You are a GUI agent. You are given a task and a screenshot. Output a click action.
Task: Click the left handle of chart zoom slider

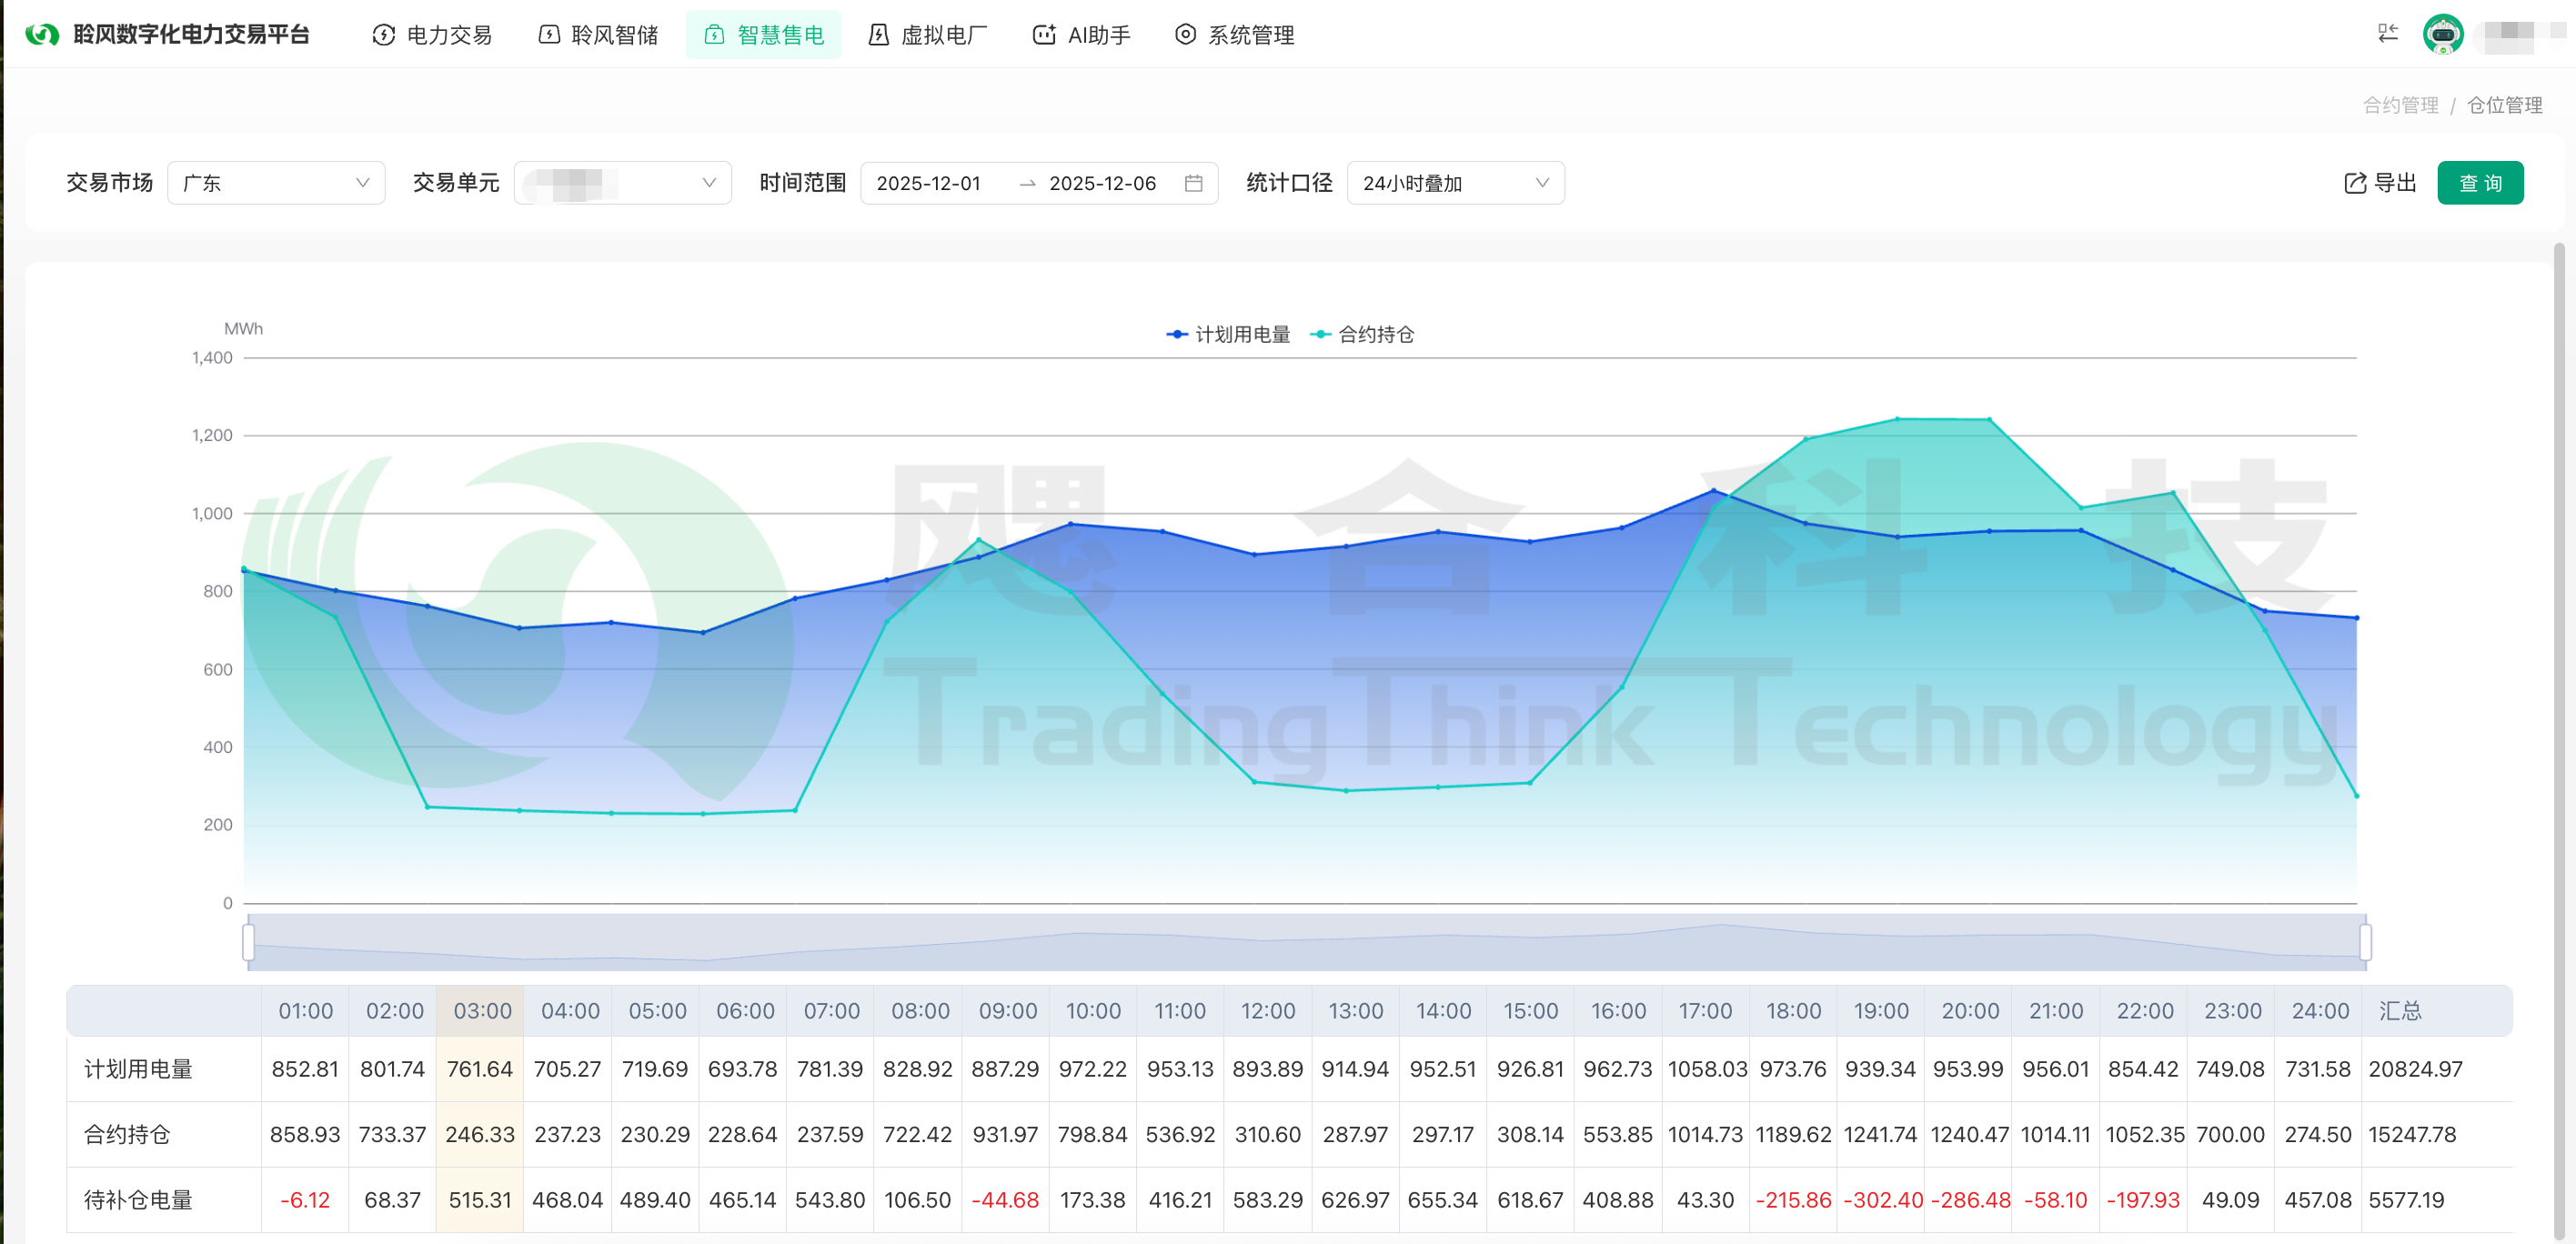(x=248, y=941)
